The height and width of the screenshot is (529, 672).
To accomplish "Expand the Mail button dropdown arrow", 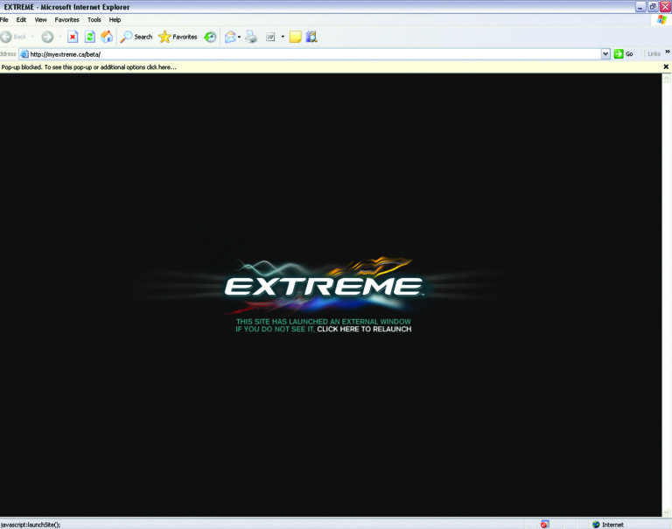I will coord(239,37).
